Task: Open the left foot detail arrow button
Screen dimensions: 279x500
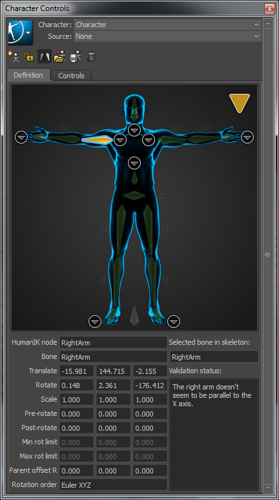Action: (x=174, y=321)
